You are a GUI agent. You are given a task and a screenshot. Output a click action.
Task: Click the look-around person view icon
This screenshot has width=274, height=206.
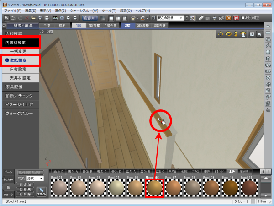(243, 34)
